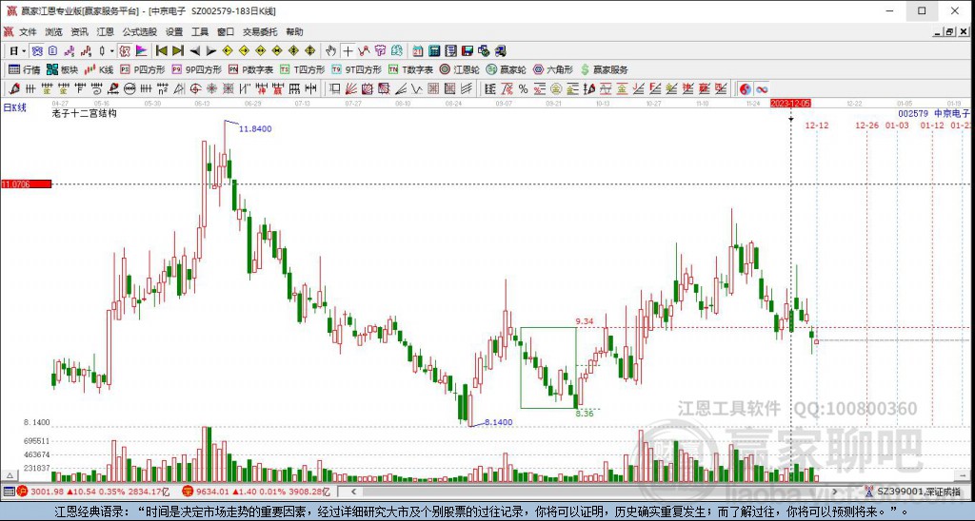Open 行情 quotes view
The width and height of the screenshot is (975, 521).
click(x=24, y=69)
